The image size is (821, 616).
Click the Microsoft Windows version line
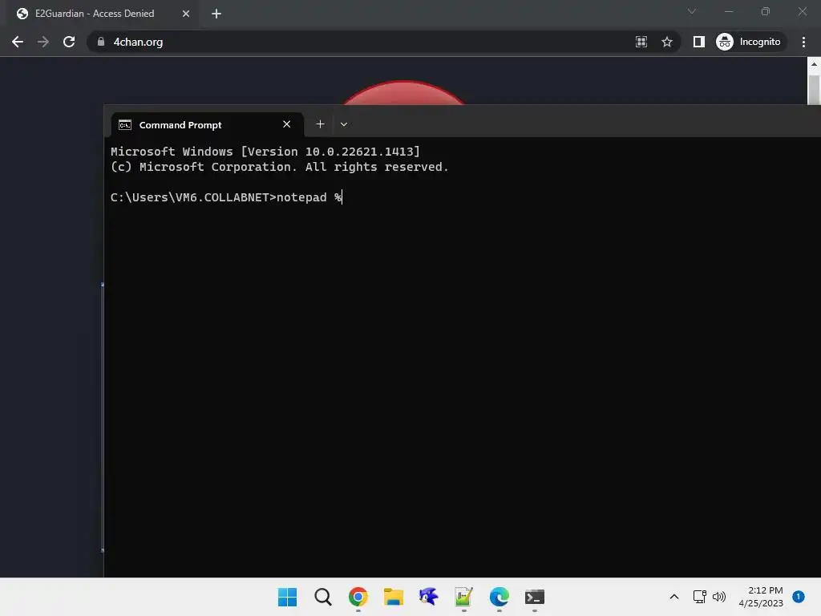[265, 152]
